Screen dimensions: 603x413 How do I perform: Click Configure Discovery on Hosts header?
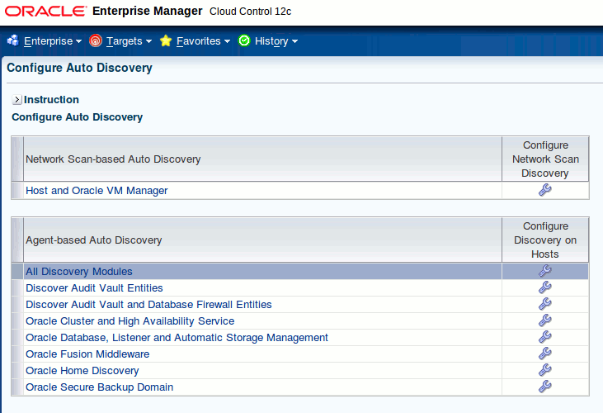(x=545, y=240)
